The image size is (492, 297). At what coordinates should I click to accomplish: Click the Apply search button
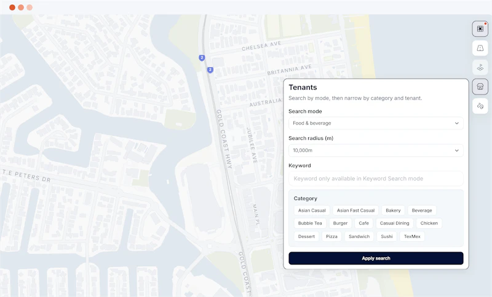[x=376, y=258]
